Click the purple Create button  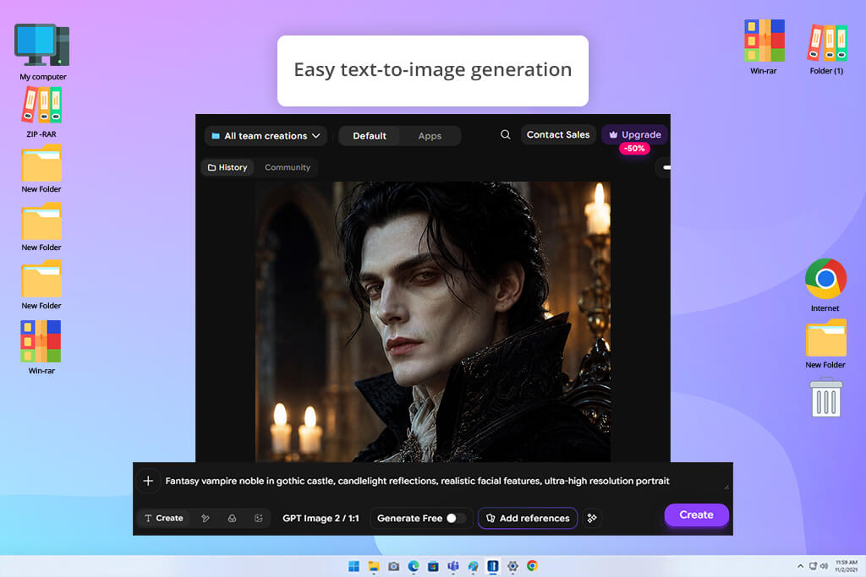697,514
